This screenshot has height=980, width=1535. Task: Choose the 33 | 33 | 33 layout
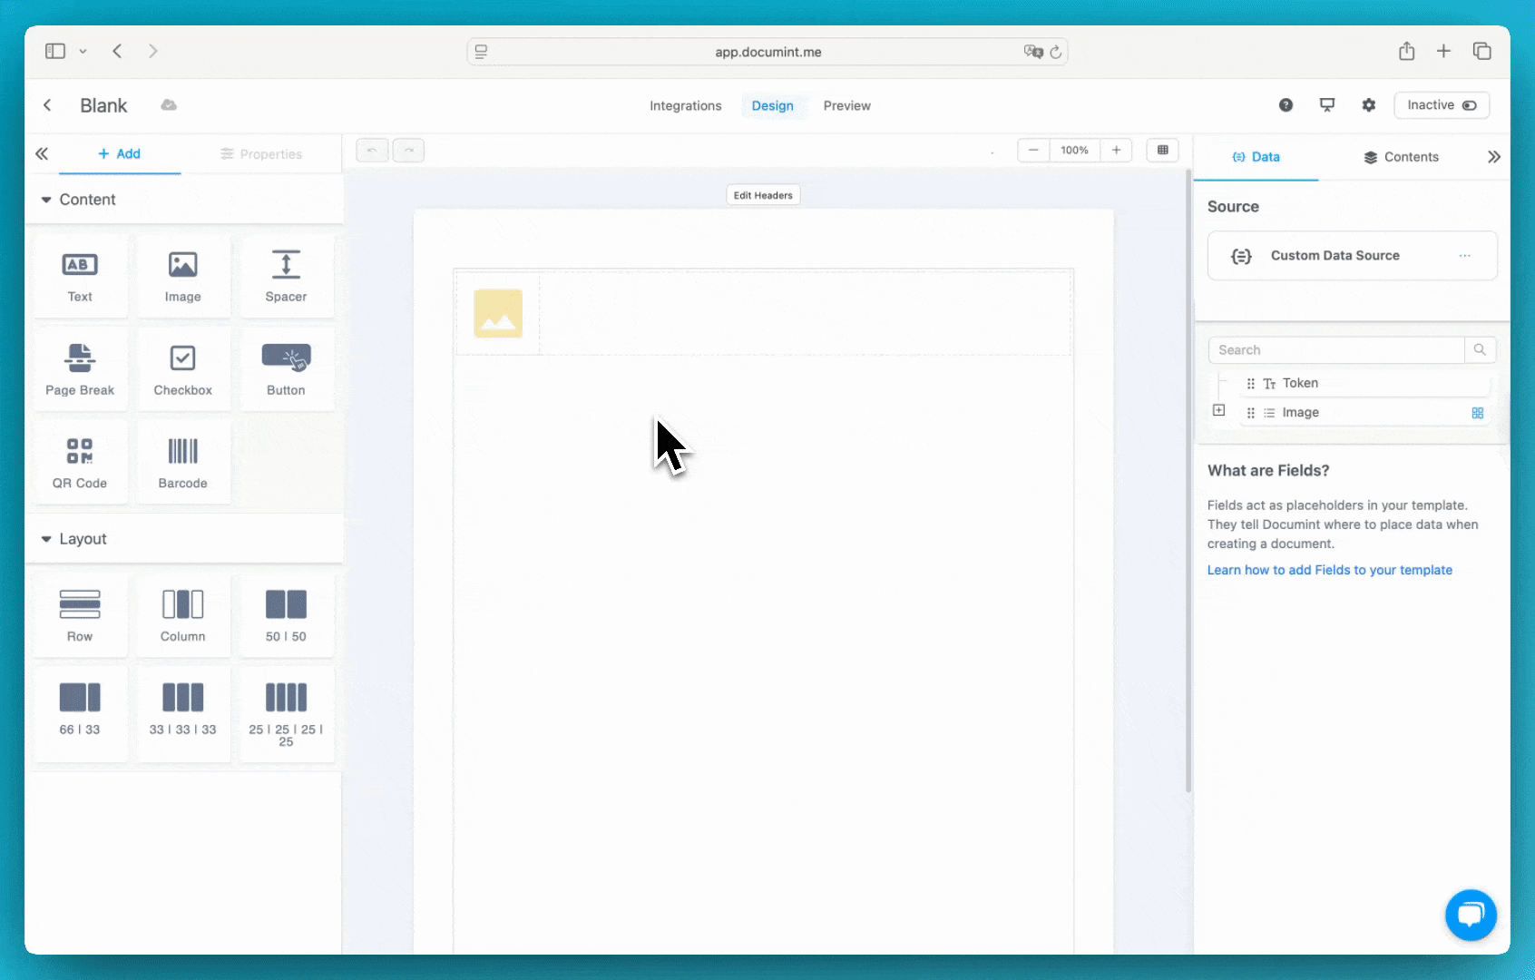point(182,709)
